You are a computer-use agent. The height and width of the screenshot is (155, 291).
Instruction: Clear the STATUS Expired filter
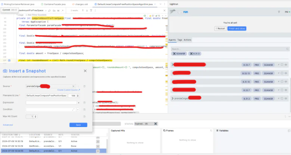coord(156,124)
